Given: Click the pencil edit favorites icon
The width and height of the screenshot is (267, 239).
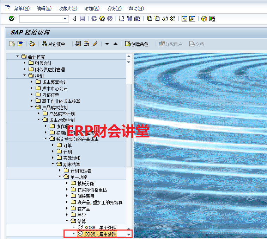Looking at the screenshot, I should tap(95, 44).
